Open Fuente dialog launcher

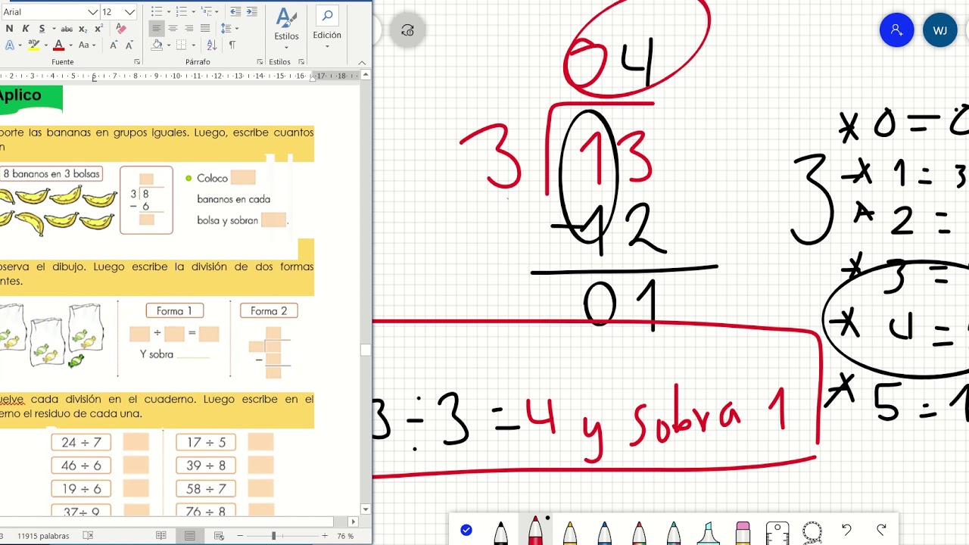click(137, 62)
